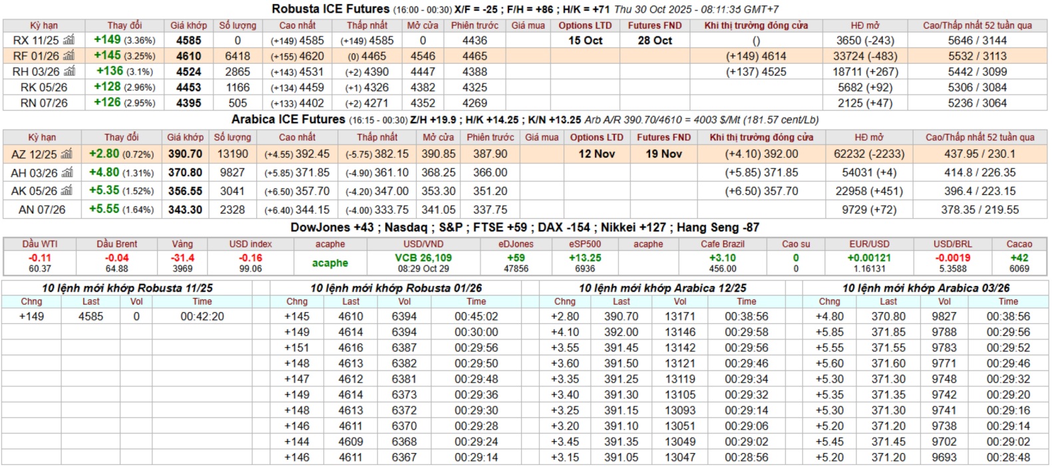1052x467 pixels.
Task: Select the "10 lệnh mới khớp Arabica 03/26" heading
Action: coord(926,288)
